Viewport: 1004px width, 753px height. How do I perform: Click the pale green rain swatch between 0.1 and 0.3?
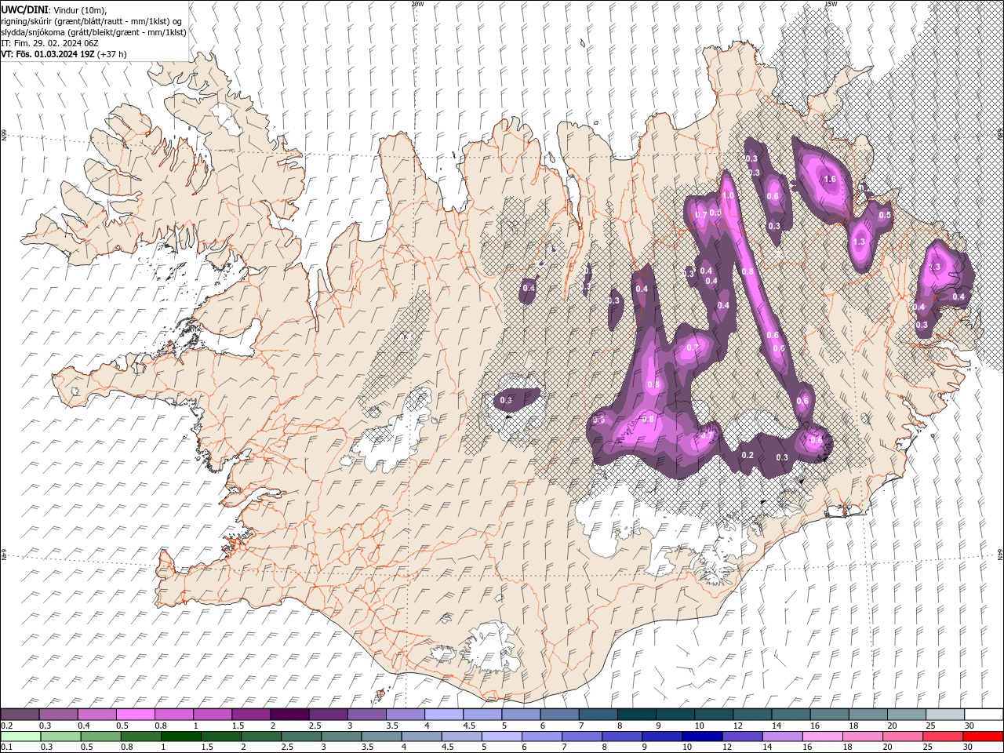(21, 737)
